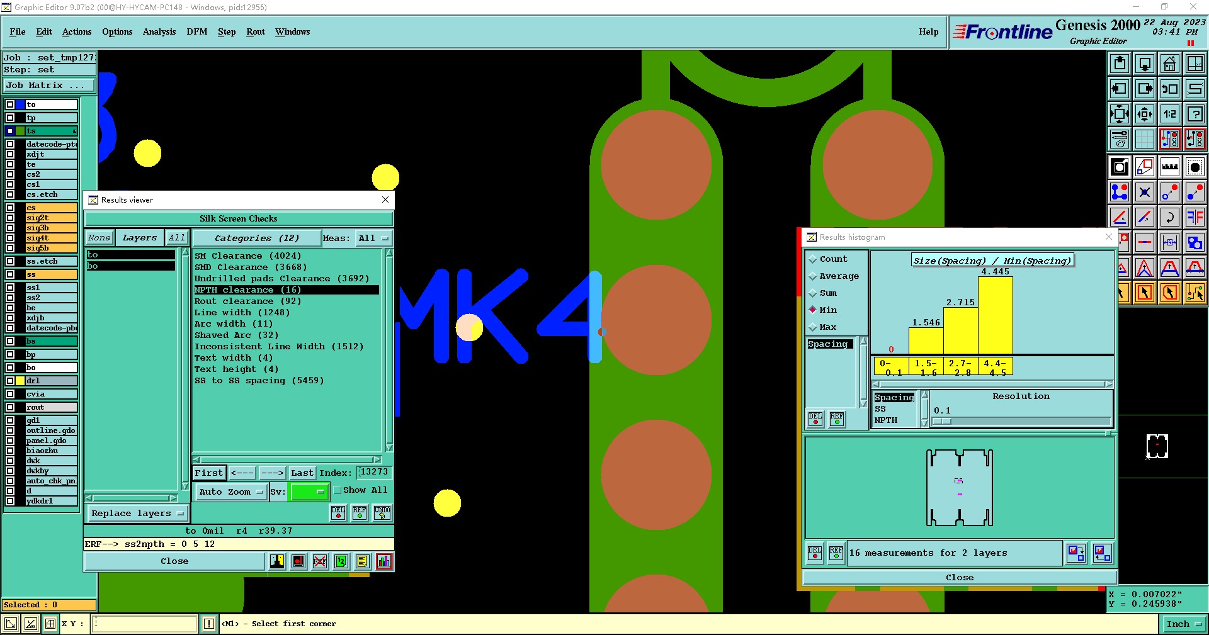
Task: Open the Replace layers dropdown
Action: point(137,514)
